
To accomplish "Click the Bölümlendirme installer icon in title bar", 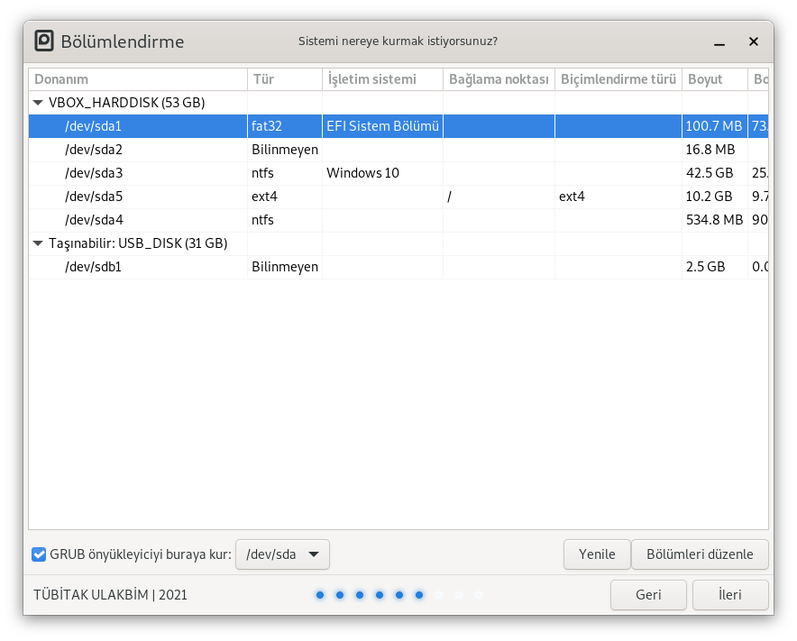I will pyautogui.click(x=43, y=41).
